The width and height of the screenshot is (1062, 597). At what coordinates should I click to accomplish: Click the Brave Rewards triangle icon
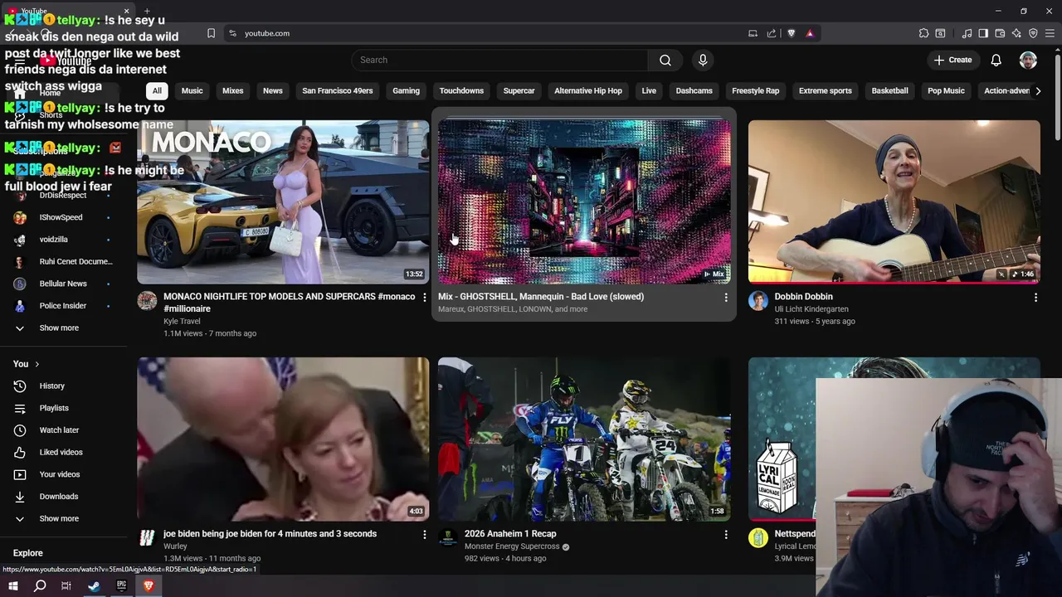[810, 33]
